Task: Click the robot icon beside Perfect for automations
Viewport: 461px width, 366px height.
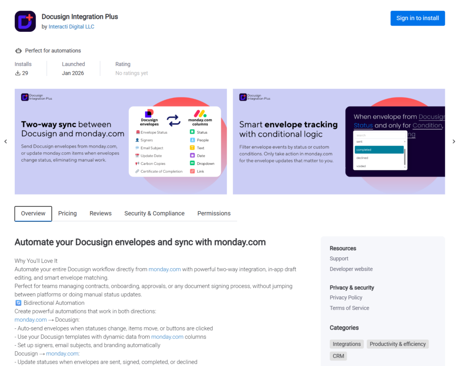Action: [x=18, y=51]
